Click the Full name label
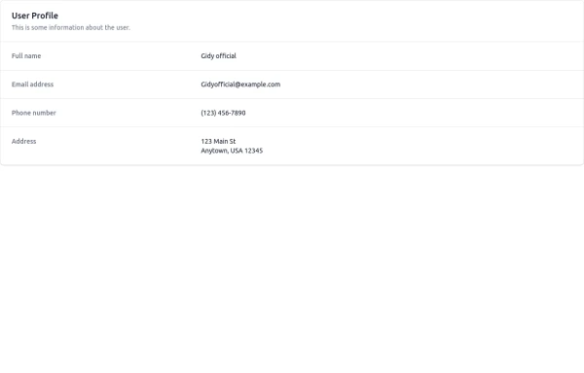 tap(26, 55)
